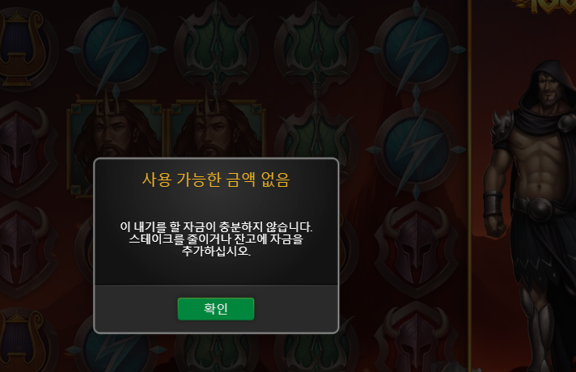The image size is (576, 372).
Task: Click the top trident symbol in third column
Action: point(216,49)
